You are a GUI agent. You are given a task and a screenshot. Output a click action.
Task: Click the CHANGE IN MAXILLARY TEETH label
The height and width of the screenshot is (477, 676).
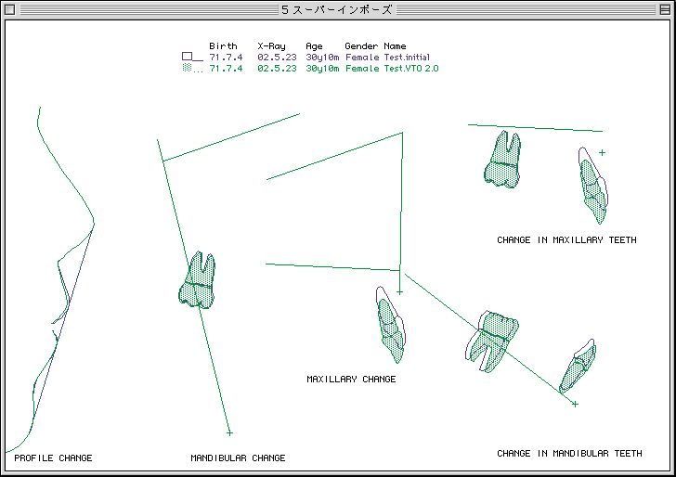coord(566,239)
